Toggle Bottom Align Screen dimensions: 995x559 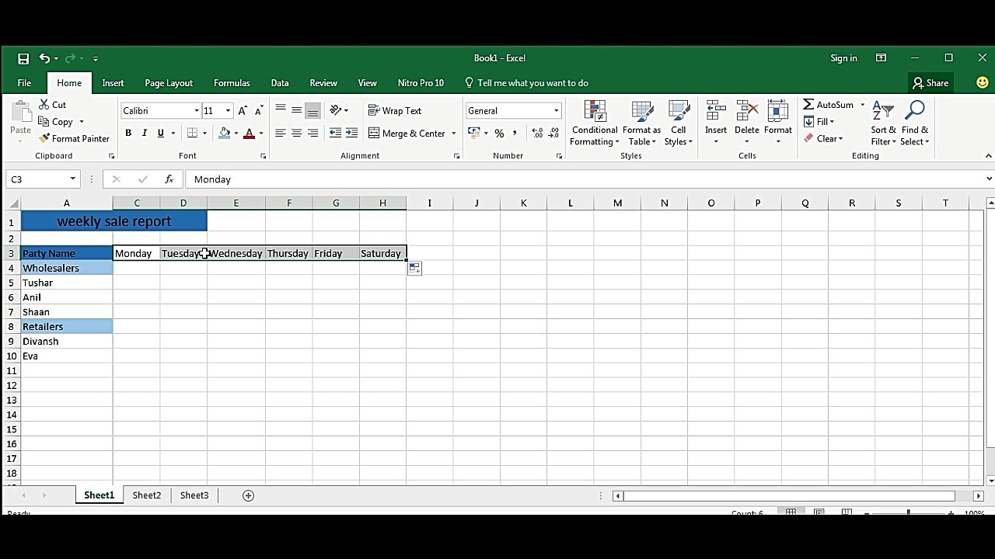313,110
